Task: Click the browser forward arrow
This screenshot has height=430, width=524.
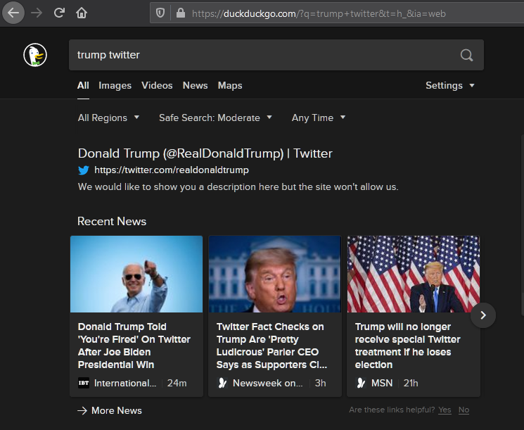Action: [x=37, y=13]
